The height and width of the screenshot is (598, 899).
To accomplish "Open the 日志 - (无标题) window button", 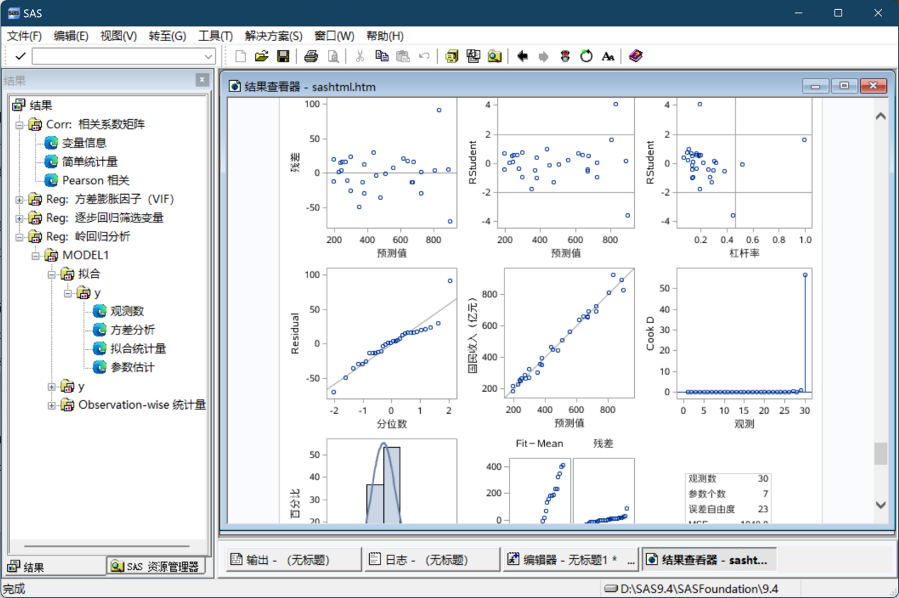I will coord(432,560).
